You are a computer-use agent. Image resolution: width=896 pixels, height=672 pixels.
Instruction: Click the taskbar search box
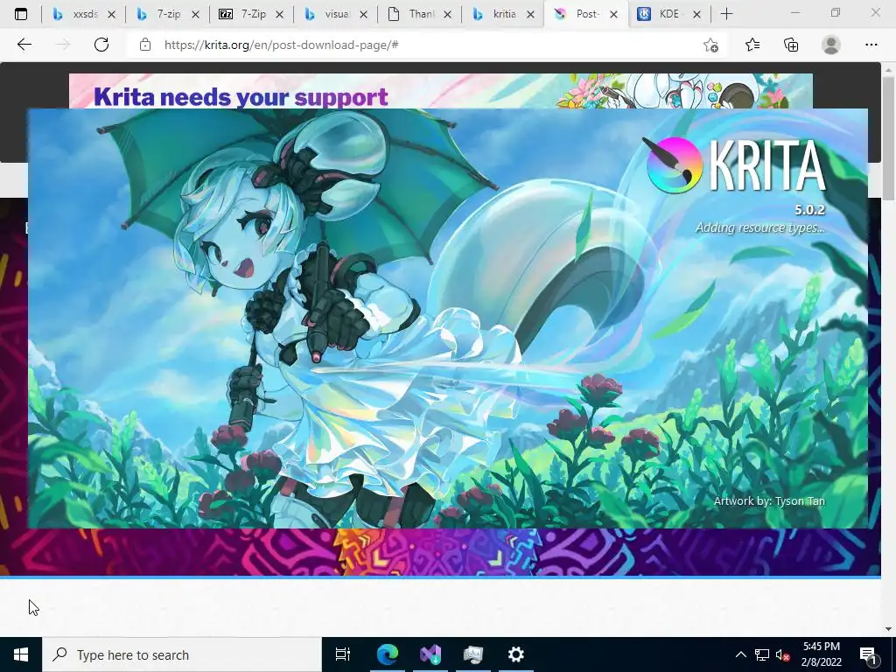coord(182,654)
